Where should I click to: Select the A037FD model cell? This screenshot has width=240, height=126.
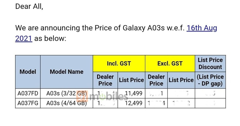click(28, 93)
